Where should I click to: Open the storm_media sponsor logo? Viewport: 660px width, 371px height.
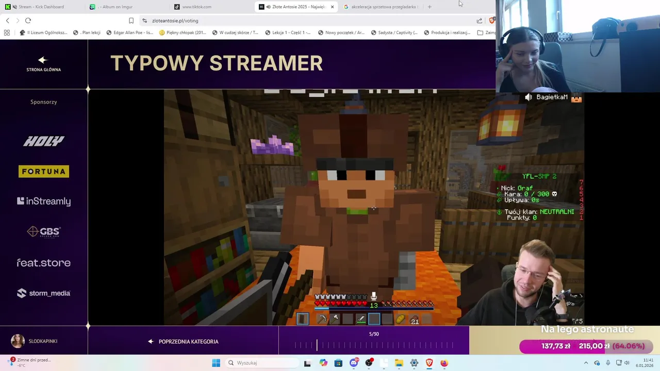click(x=44, y=293)
